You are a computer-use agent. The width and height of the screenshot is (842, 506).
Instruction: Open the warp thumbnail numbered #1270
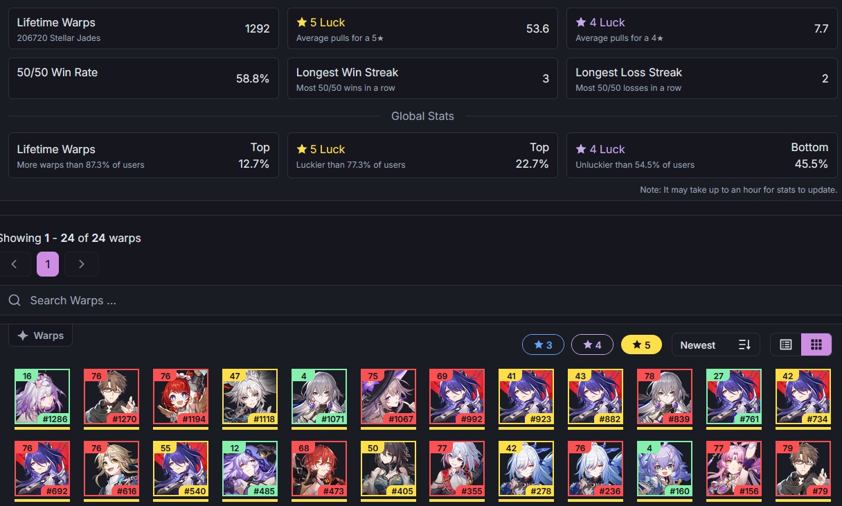click(x=111, y=396)
